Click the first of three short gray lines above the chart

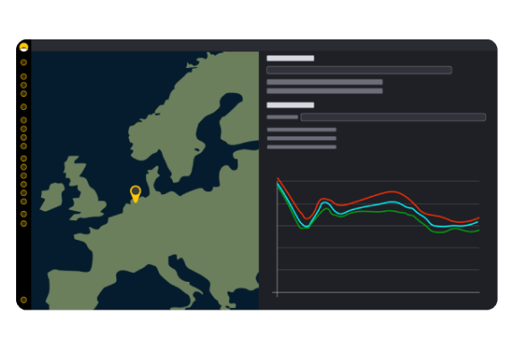[302, 130]
